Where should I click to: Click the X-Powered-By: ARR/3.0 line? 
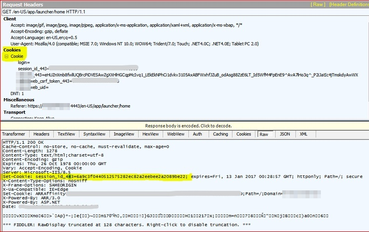31,198
